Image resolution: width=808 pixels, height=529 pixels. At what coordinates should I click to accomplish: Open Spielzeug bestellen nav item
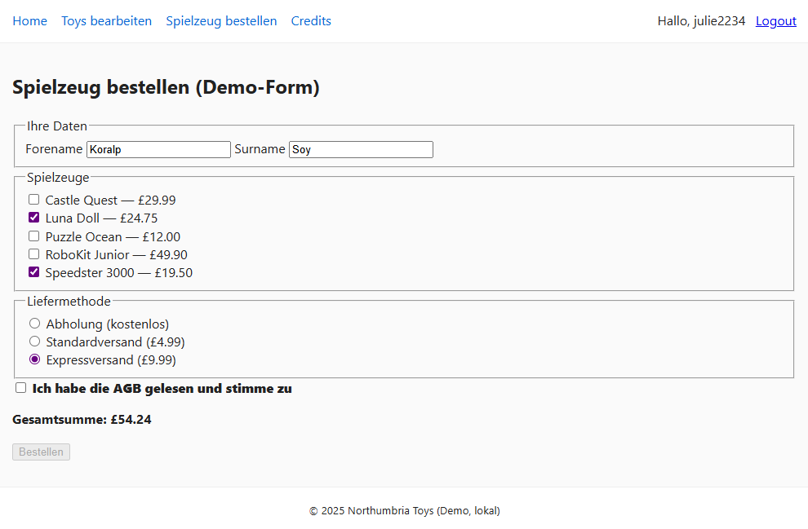click(x=221, y=21)
